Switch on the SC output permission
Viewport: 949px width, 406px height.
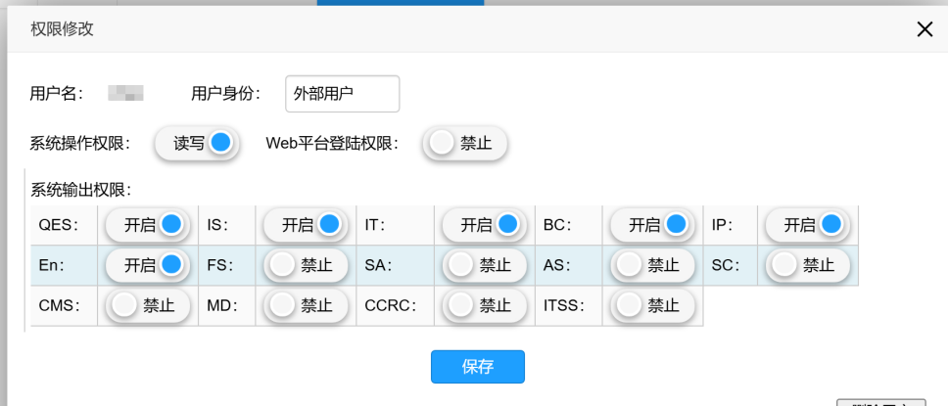tap(808, 265)
